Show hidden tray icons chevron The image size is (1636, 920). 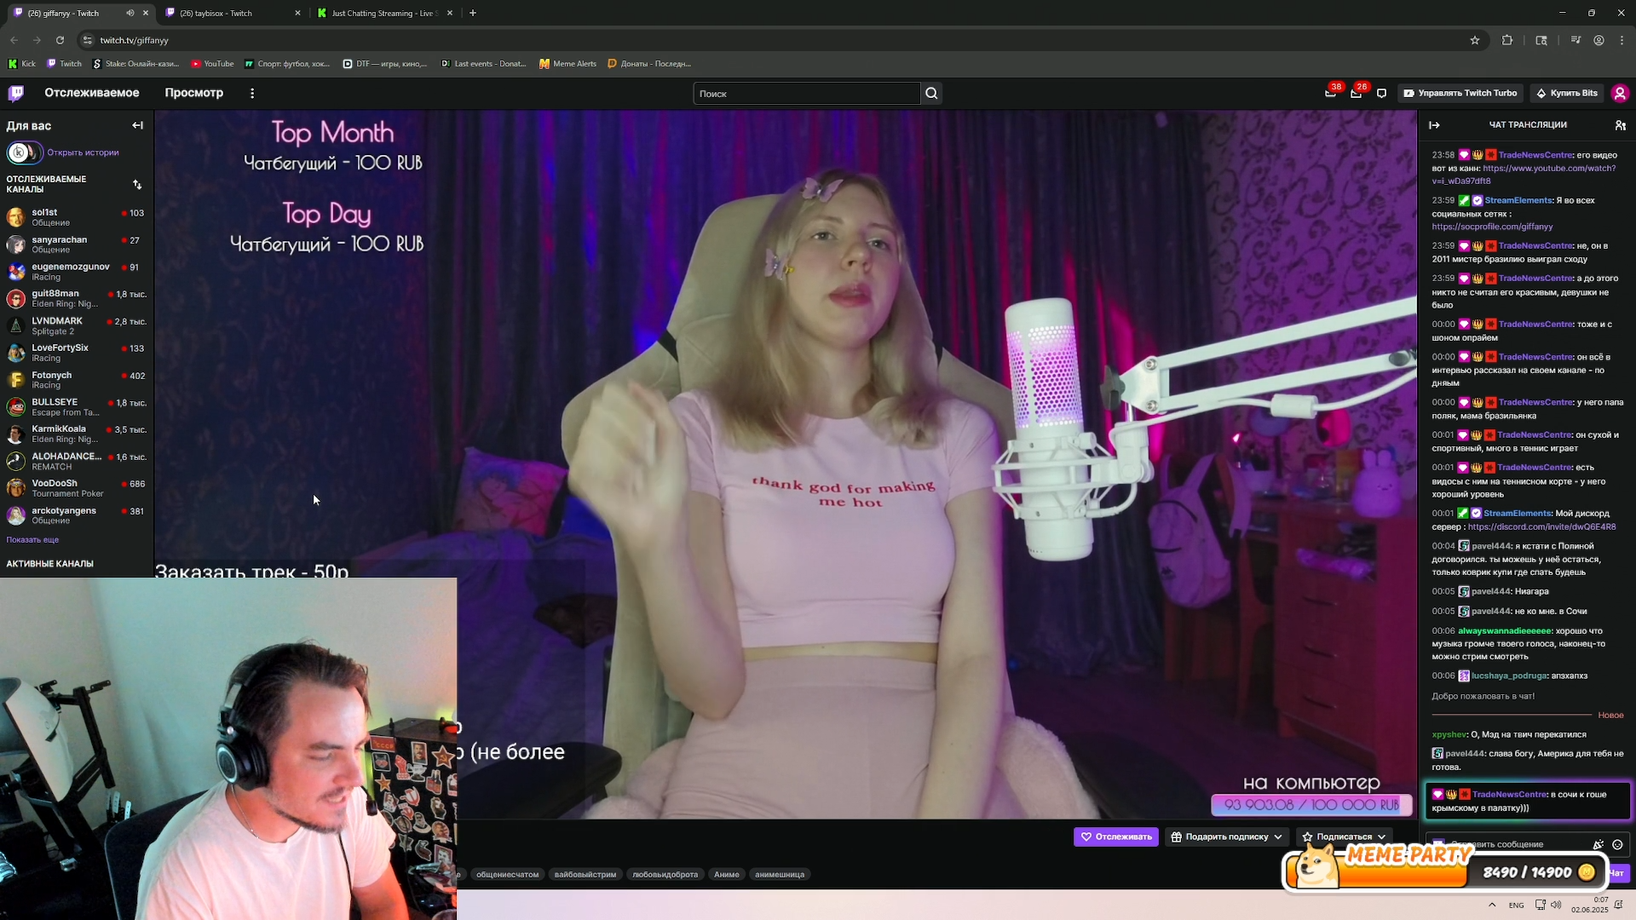pos(1492,905)
